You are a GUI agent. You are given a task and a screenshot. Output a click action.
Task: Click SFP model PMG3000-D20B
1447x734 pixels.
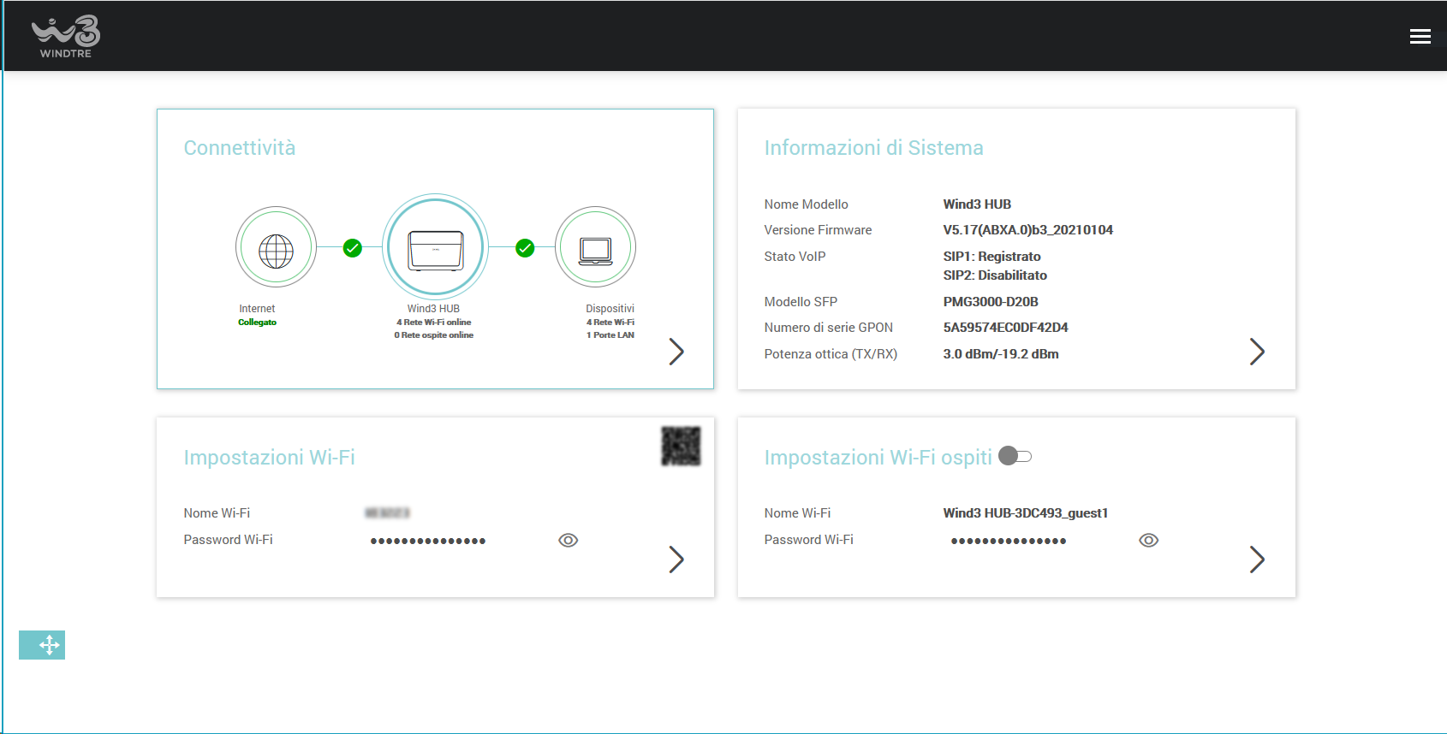coord(991,302)
